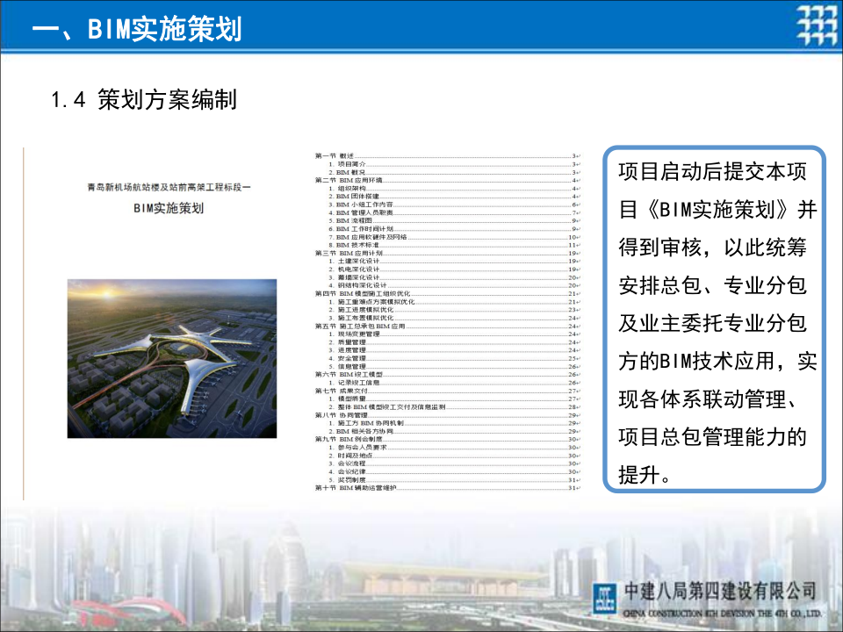Click the text line '现各体系联动管理、'
The width and height of the screenshot is (843, 632).
[709, 399]
